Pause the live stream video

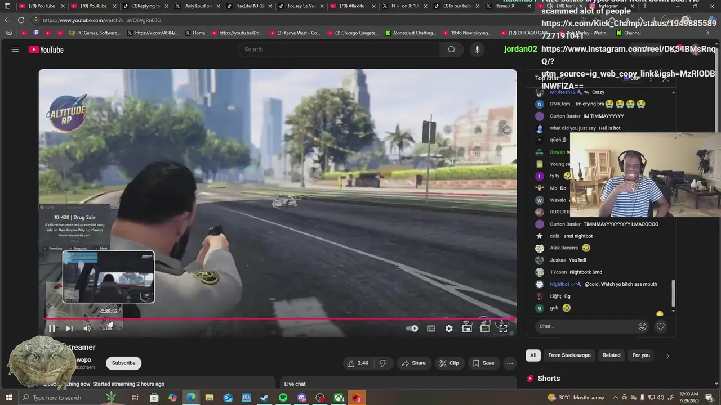pos(51,328)
